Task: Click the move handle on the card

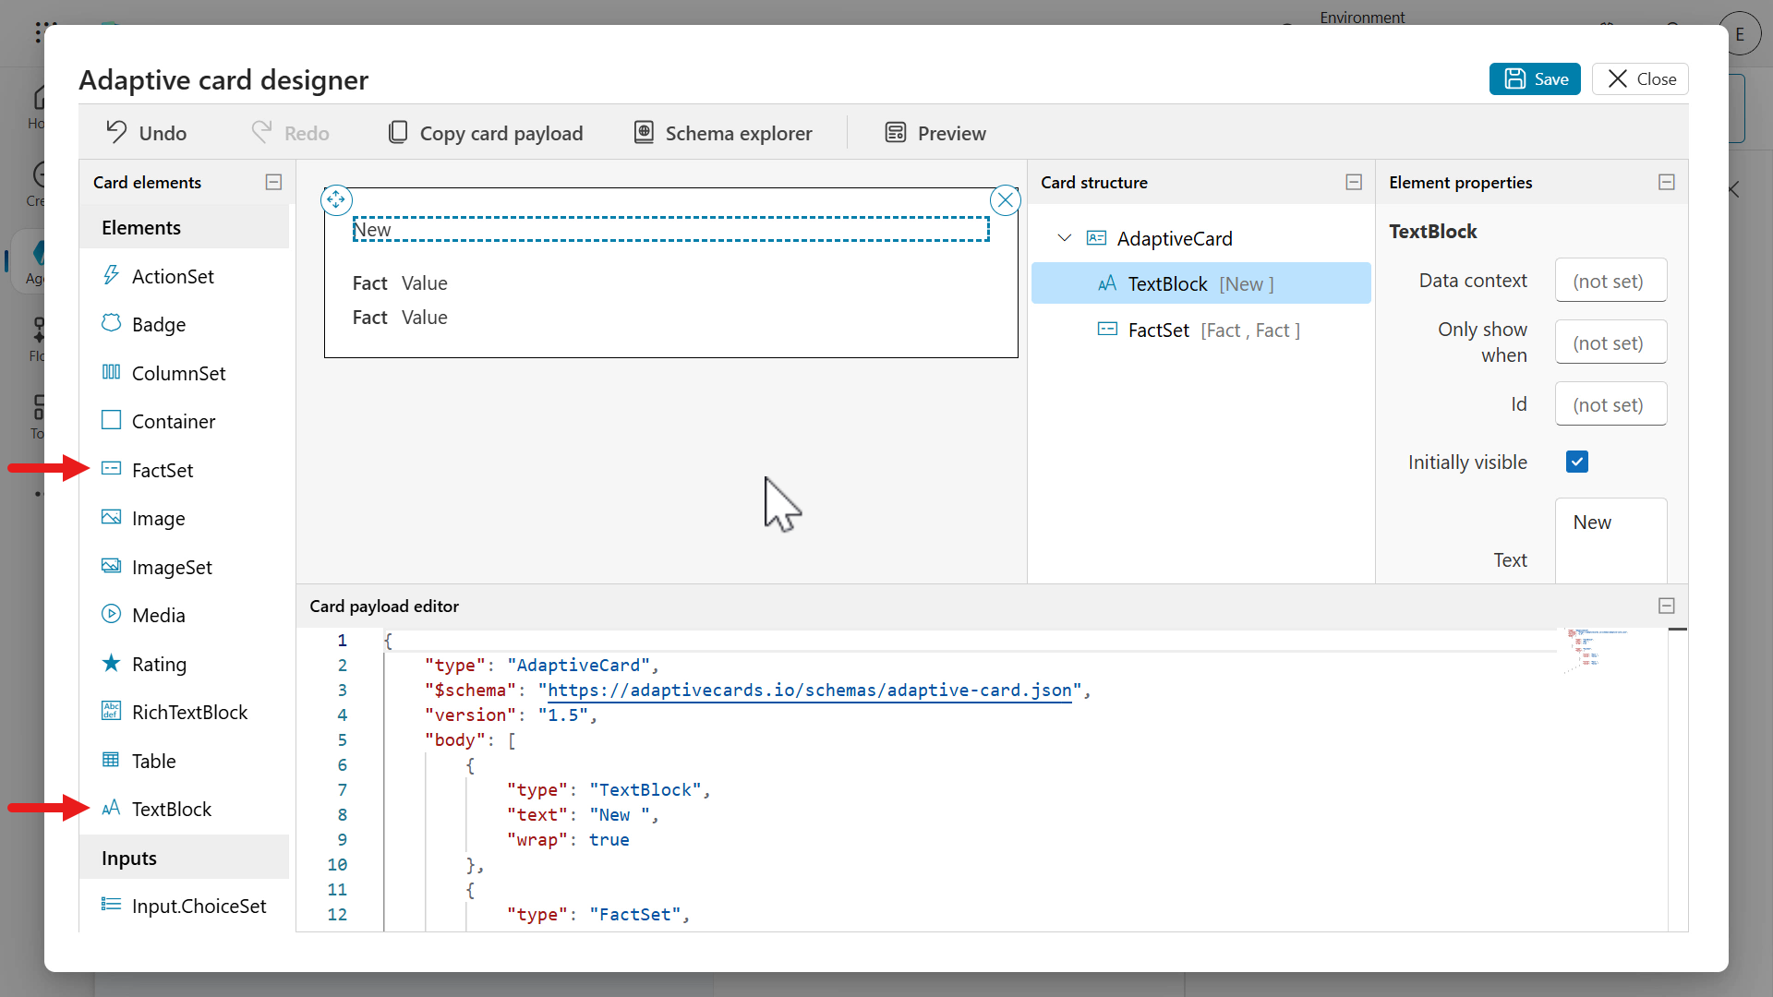Action: pyautogui.click(x=336, y=199)
